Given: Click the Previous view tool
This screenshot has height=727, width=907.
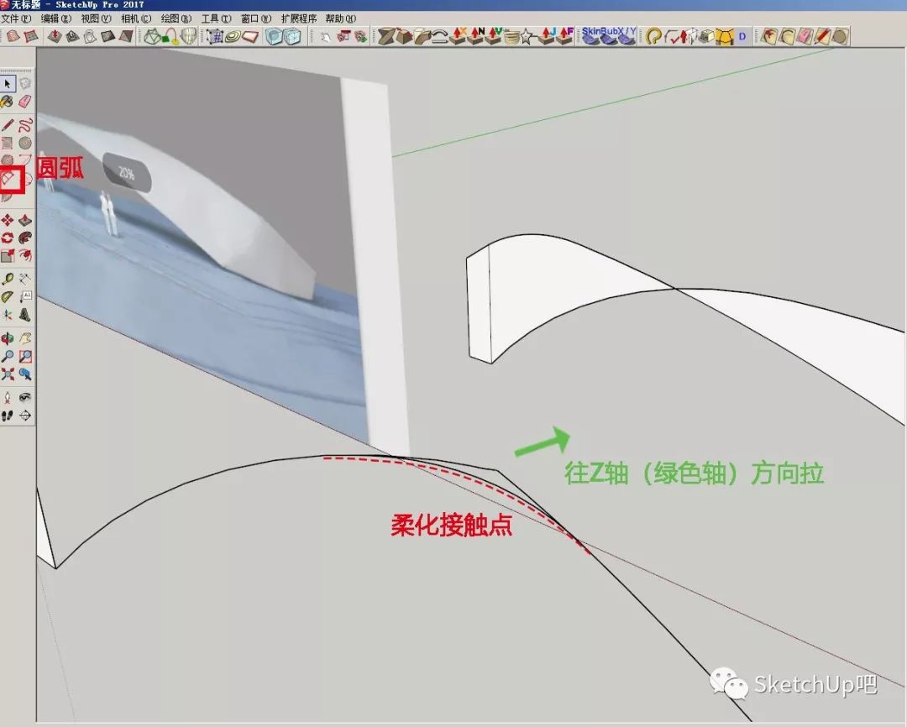Looking at the screenshot, I should click(25, 374).
